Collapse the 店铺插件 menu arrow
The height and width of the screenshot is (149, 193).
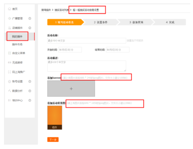point(30,28)
